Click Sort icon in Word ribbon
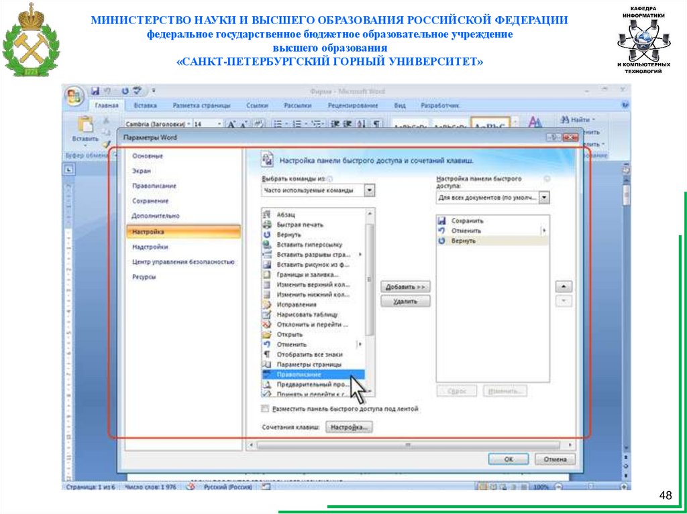Viewport: 687px width, 514px height. [x=362, y=125]
